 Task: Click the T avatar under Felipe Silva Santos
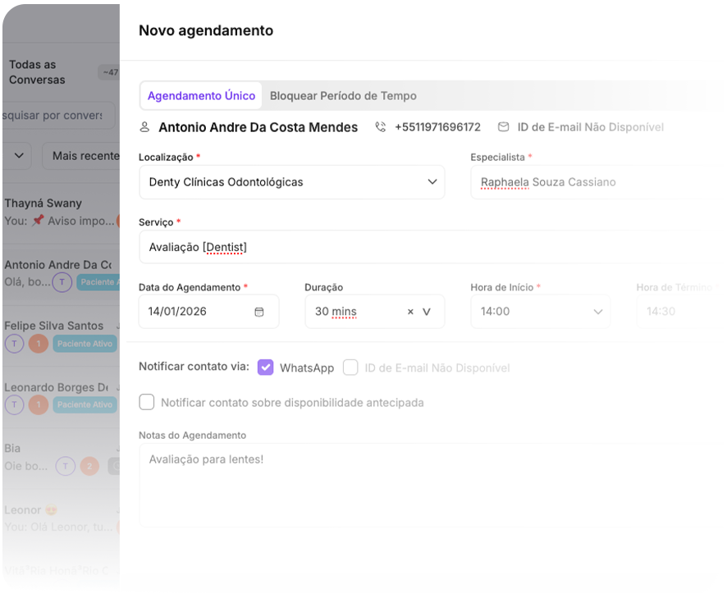tap(14, 343)
